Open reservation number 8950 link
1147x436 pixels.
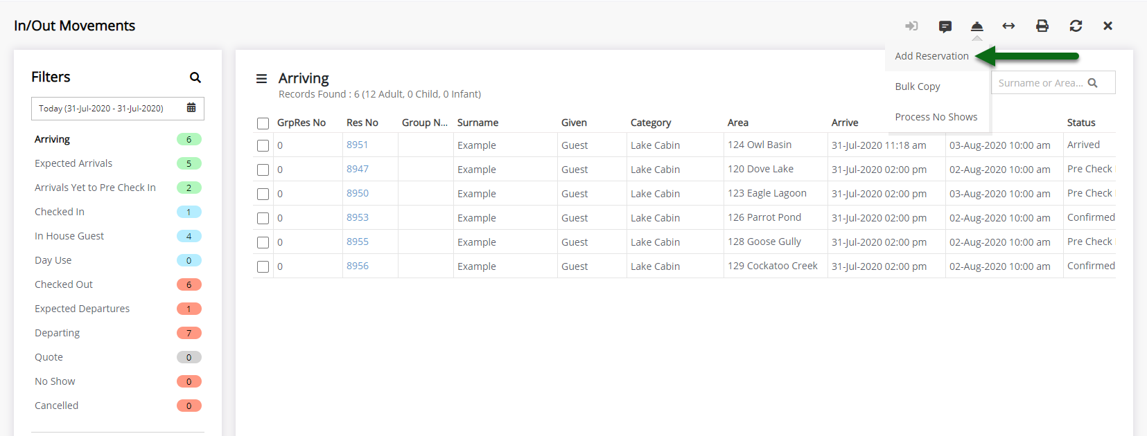click(358, 193)
